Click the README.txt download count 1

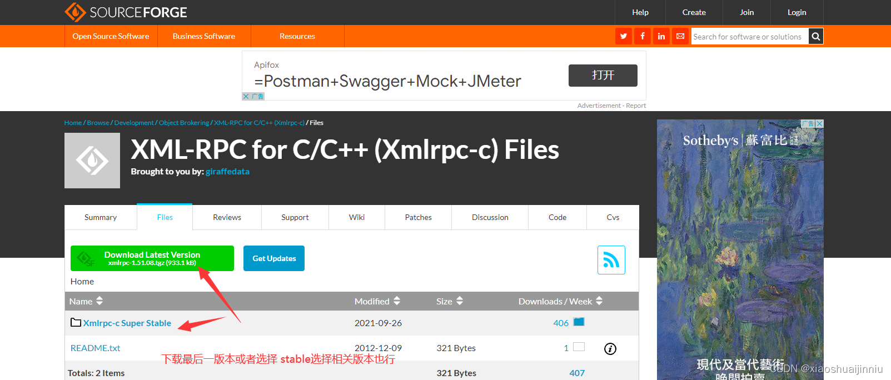pos(566,348)
